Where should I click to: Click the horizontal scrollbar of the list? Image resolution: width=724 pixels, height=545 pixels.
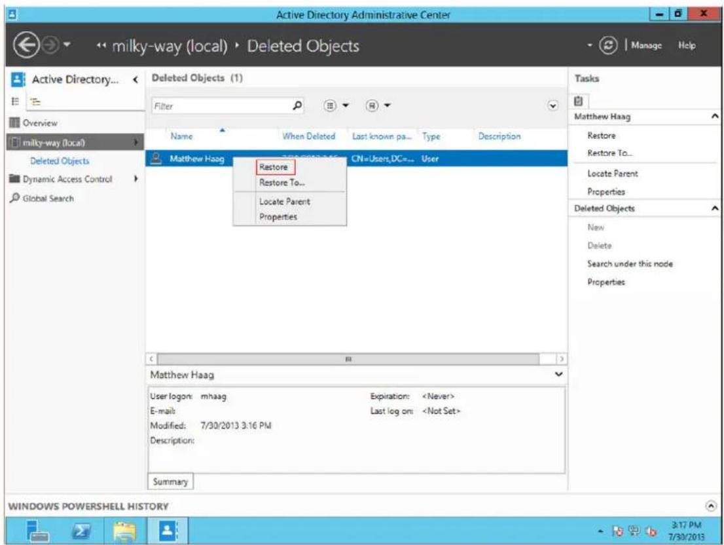coord(348,359)
